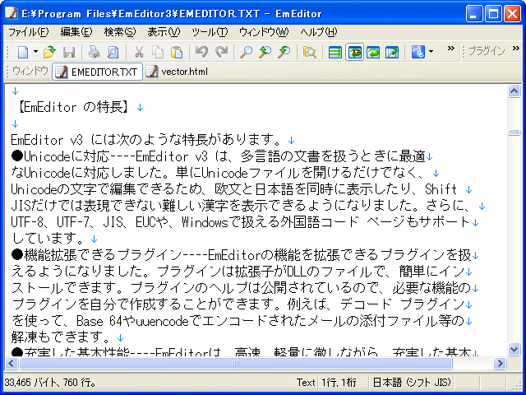Click the プラグイン toolbar label
526x395 pixels.
487,51
